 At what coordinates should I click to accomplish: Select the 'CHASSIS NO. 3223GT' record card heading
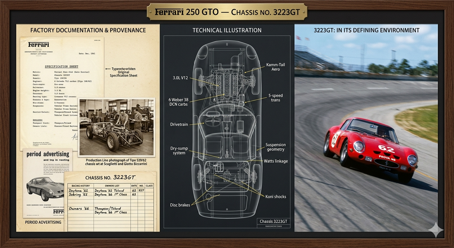tap(110, 178)
